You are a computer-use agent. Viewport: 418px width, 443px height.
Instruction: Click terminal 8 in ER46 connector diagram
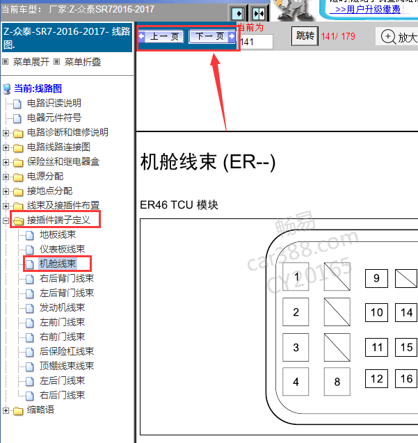pos(337,382)
